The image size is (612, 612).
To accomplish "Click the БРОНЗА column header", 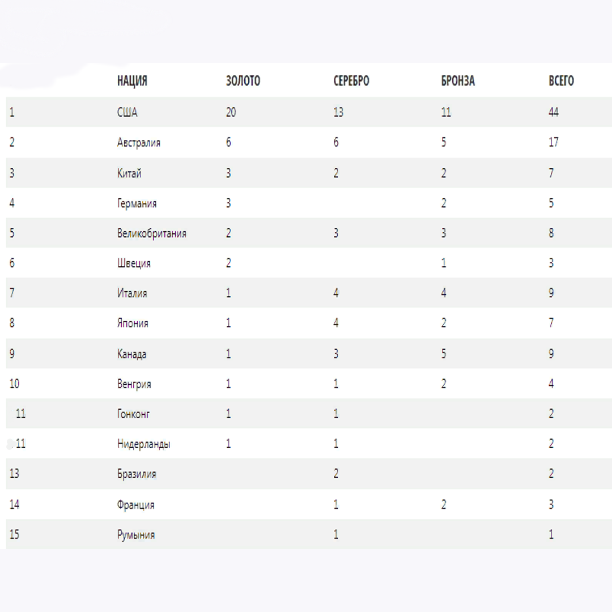I will pyautogui.click(x=458, y=81).
